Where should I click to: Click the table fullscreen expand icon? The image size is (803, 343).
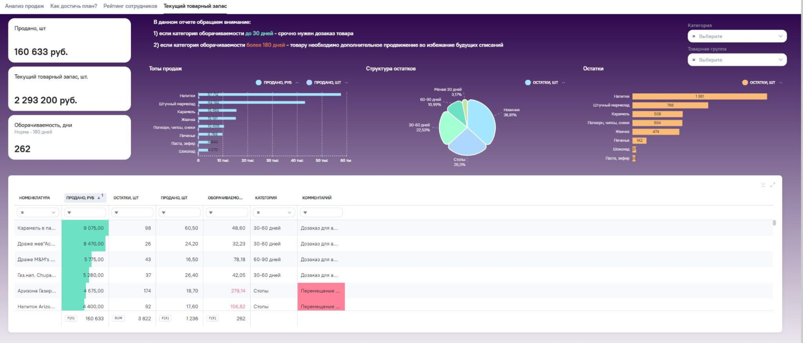[772, 185]
